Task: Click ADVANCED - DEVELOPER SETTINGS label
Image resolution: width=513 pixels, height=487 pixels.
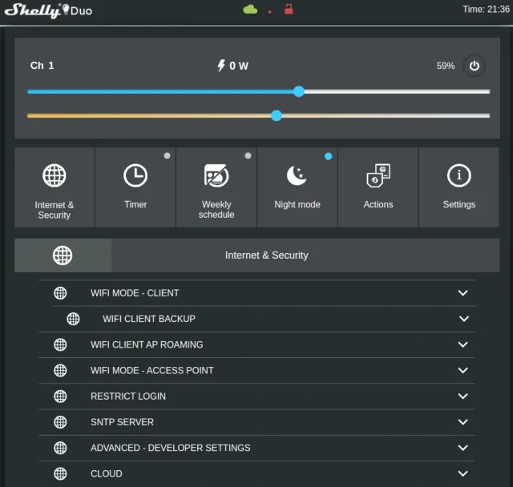Action: [x=170, y=448]
